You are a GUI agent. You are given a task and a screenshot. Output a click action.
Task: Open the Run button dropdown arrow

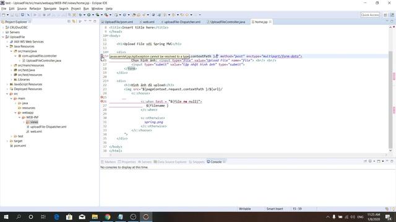[x=93, y=15]
